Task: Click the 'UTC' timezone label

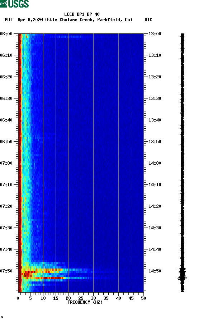Action: (148, 20)
